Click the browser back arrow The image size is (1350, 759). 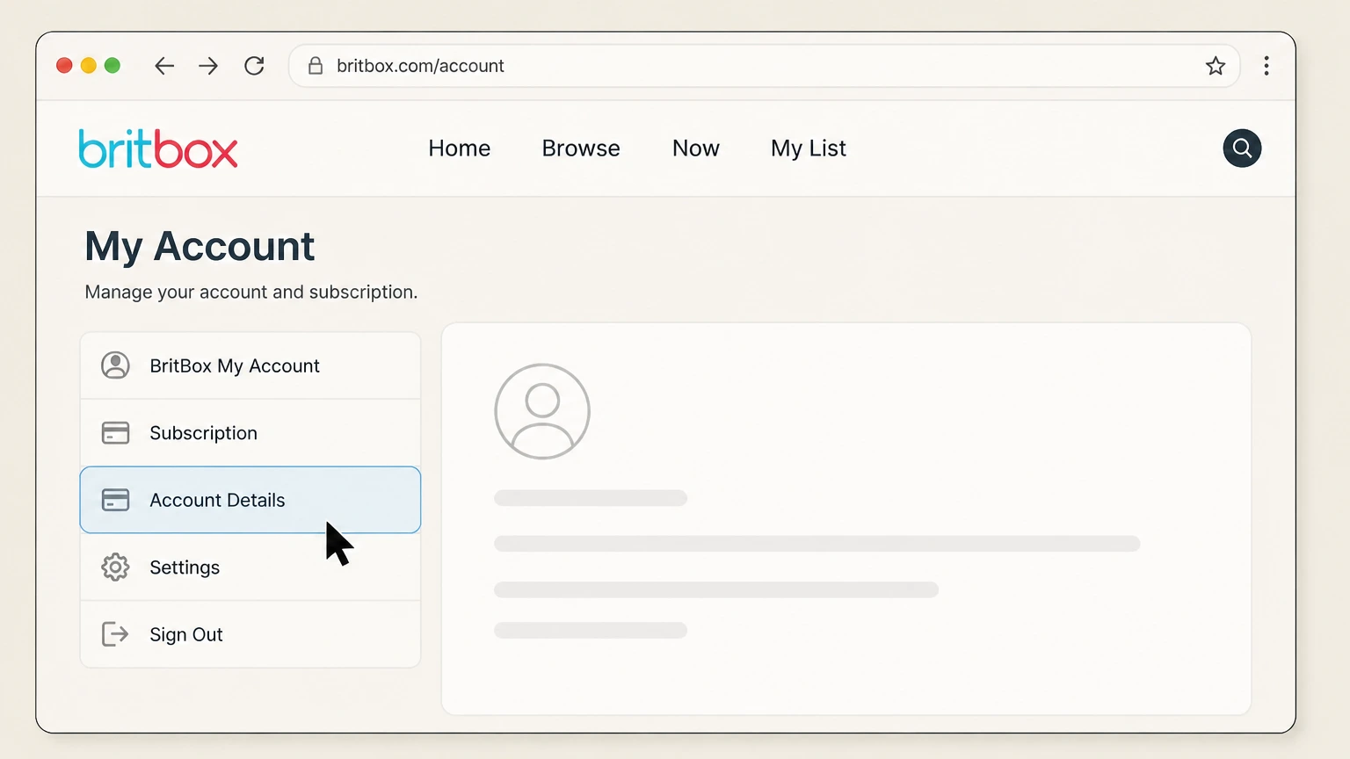pos(164,66)
